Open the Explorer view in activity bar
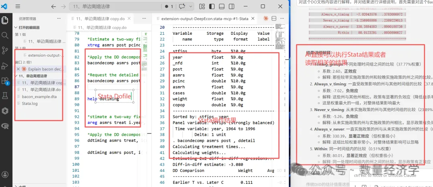 pos(5,20)
